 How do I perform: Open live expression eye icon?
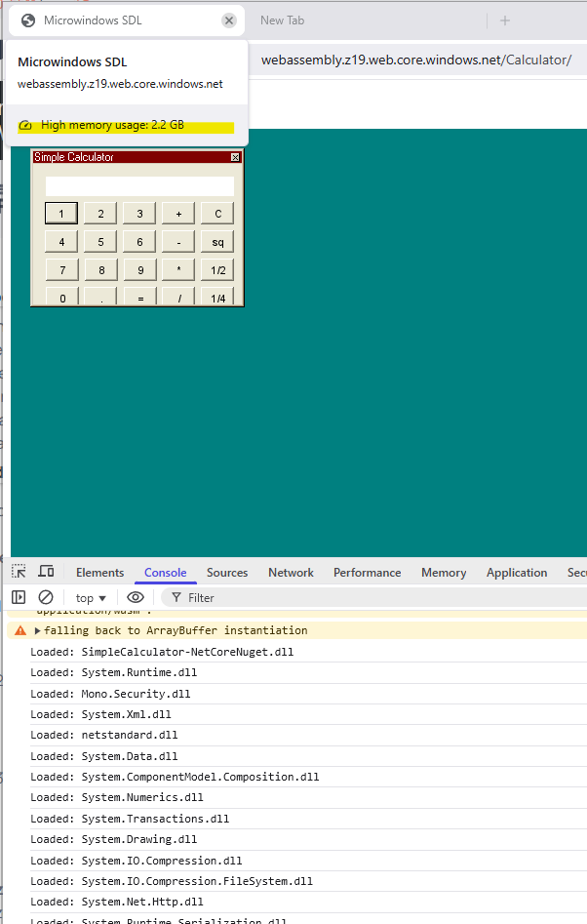click(x=136, y=597)
